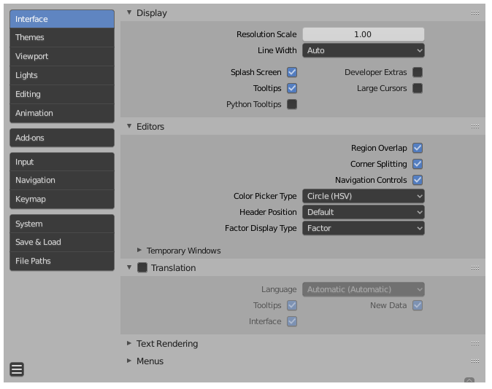Open the Color Picker Type dropdown
492x389 pixels.
[364, 196]
